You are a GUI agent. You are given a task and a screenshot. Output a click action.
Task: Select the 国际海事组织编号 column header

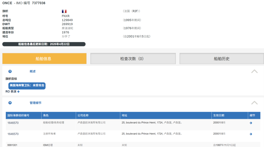(18, 115)
